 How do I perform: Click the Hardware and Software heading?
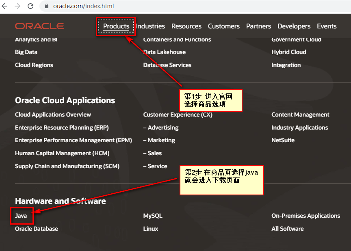[61, 201]
